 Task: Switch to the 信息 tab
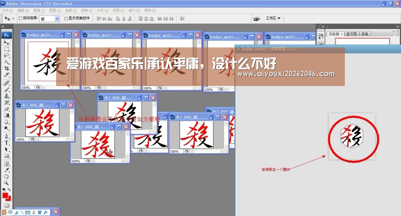pyautogui.click(x=365, y=34)
